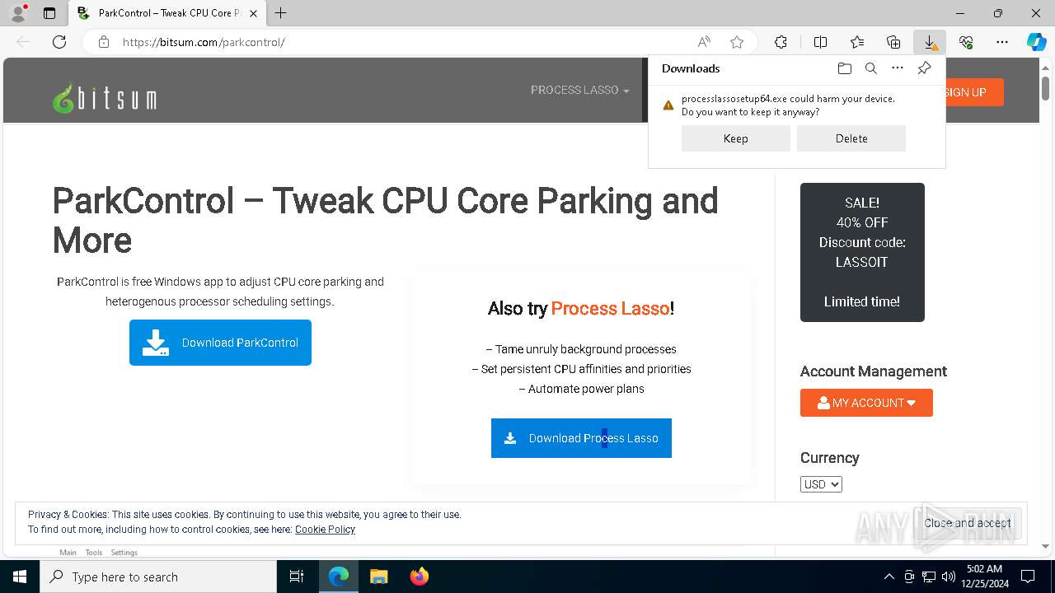Click the SIGN UP button
Image resolution: width=1055 pixels, height=593 pixels.
pos(973,92)
